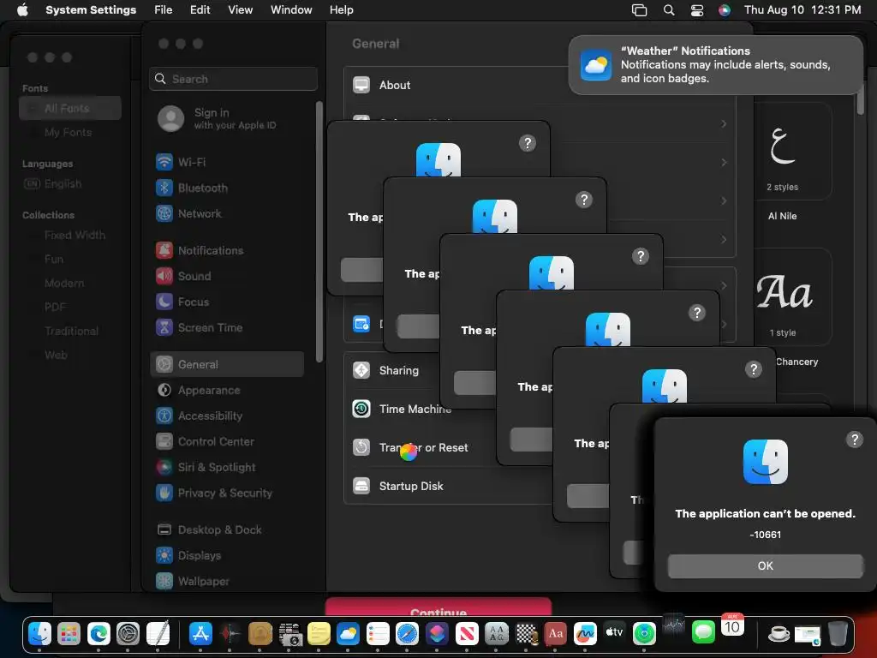Select All Fonts in the Font Book window

point(70,109)
